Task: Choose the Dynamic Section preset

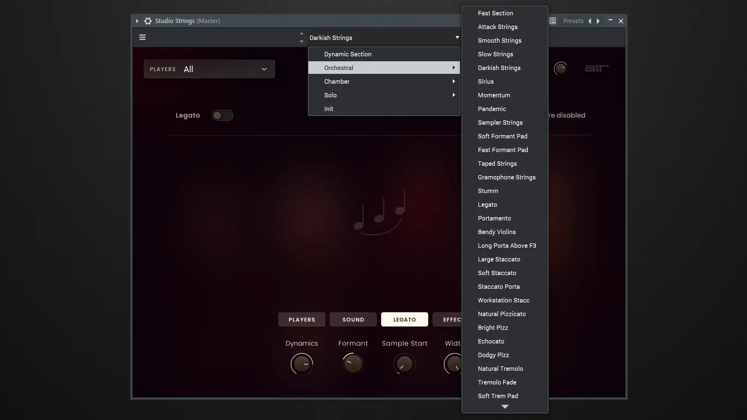Action: pos(384,54)
